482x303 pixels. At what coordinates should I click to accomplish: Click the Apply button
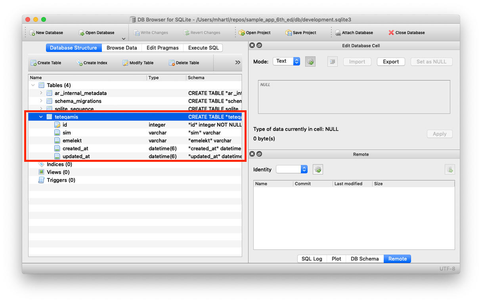tap(440, 134)
